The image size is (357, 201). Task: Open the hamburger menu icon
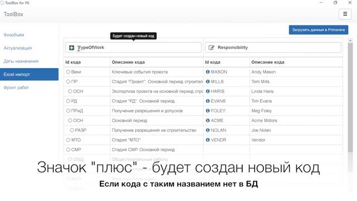coord(345,14)
